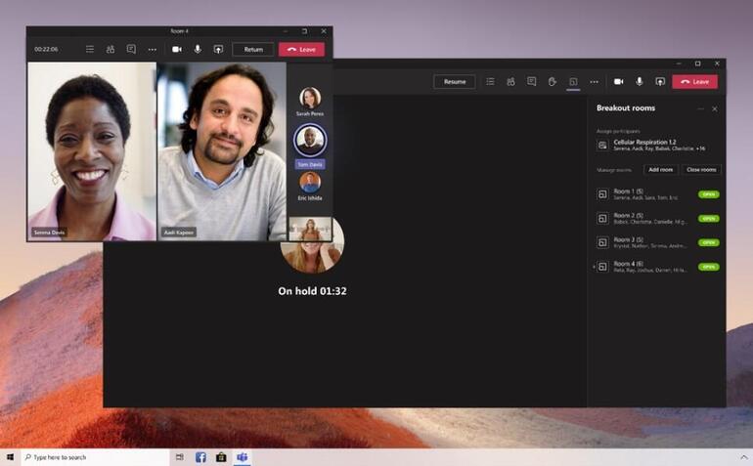Click assign participants icon beside Cellular Respiration
Image resolution: width=753 pixels, height=466 pixels.
[x=602, y=146]
